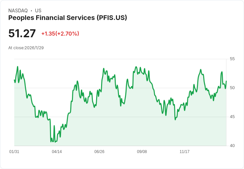Viewport: 244px width, 169px height.
Task: Click the 40 y-axis price label
Action: pos(232,146)
